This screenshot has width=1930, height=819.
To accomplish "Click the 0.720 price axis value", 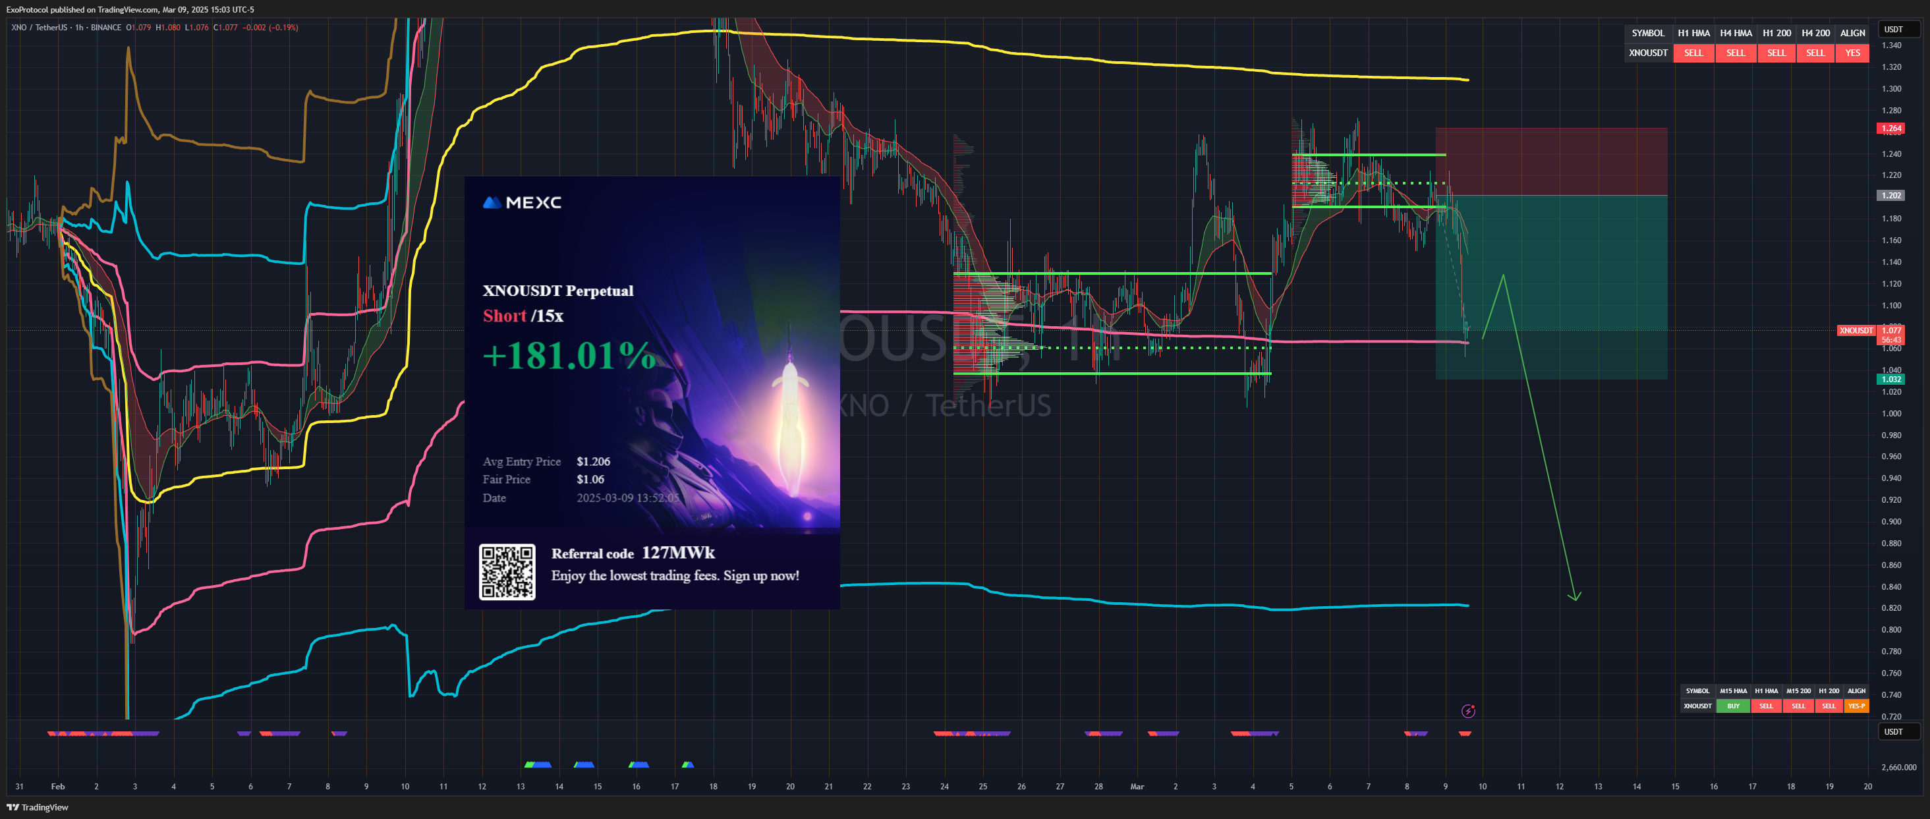I will (x=1891, y=717).
